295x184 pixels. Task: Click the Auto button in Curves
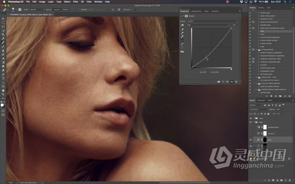[x=234, y=25]
